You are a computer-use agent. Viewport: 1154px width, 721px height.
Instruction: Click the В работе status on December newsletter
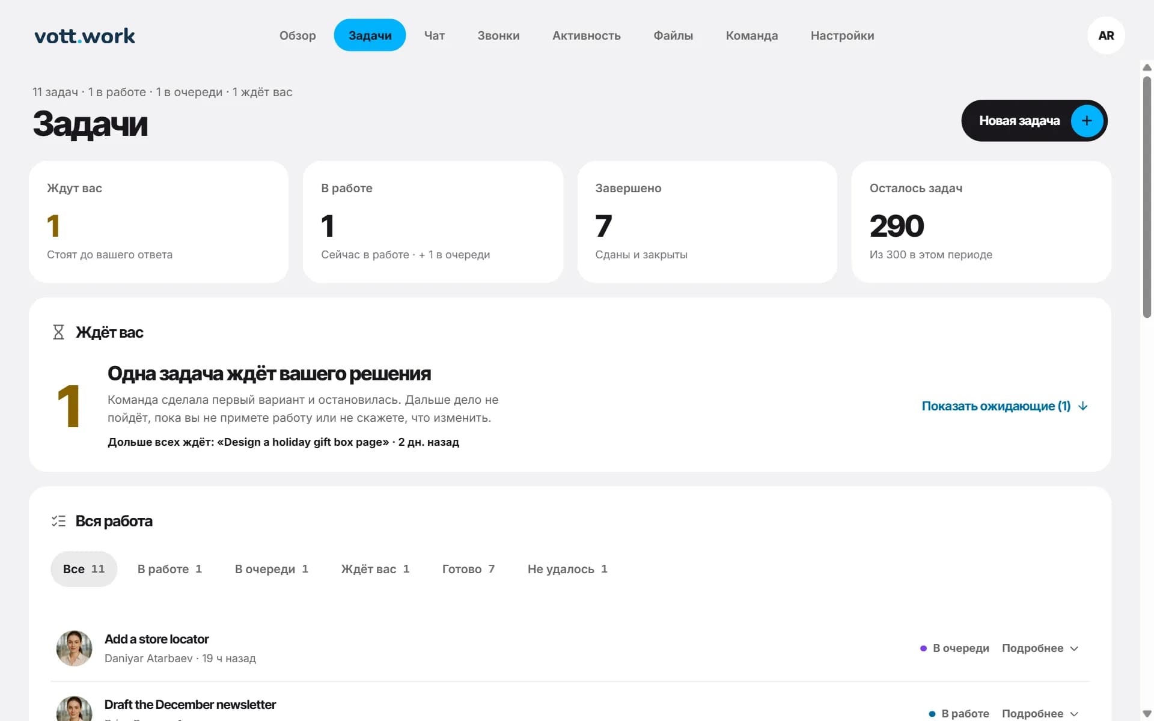(x=959, y=713)
